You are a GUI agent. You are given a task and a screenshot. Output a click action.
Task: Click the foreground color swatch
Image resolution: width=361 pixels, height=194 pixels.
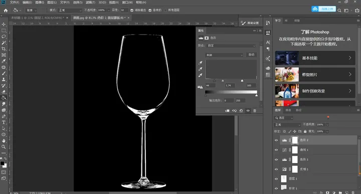pyautogui.click(x=3, y=163)
